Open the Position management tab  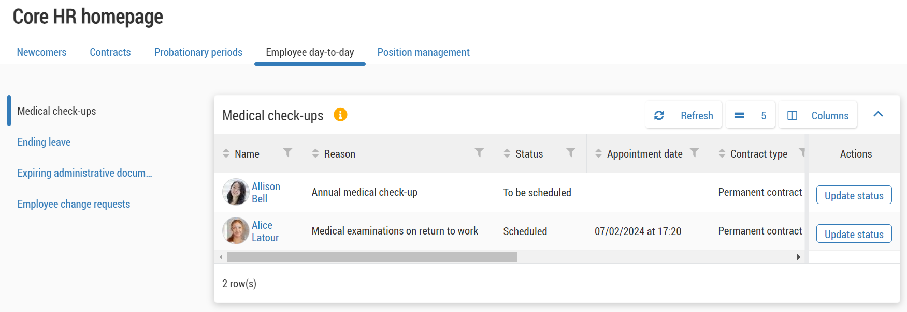coord(423,52)
